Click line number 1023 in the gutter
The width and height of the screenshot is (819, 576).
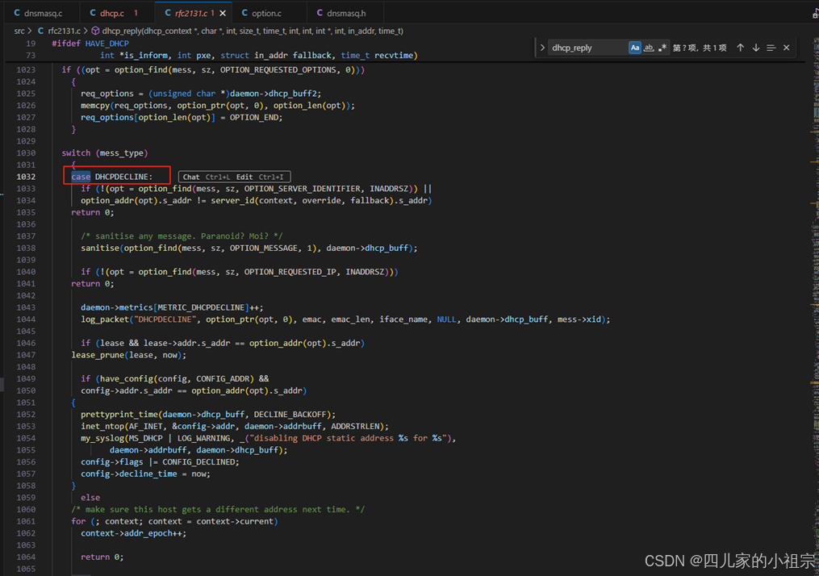point(26,69)
